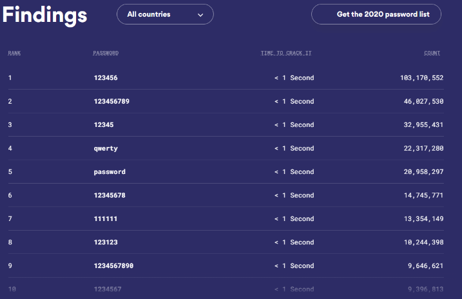Image resolution: width=462 pixels, height=299 pixels.
Task: Click Get the 2020 password list button
Action: pos(376,14)
